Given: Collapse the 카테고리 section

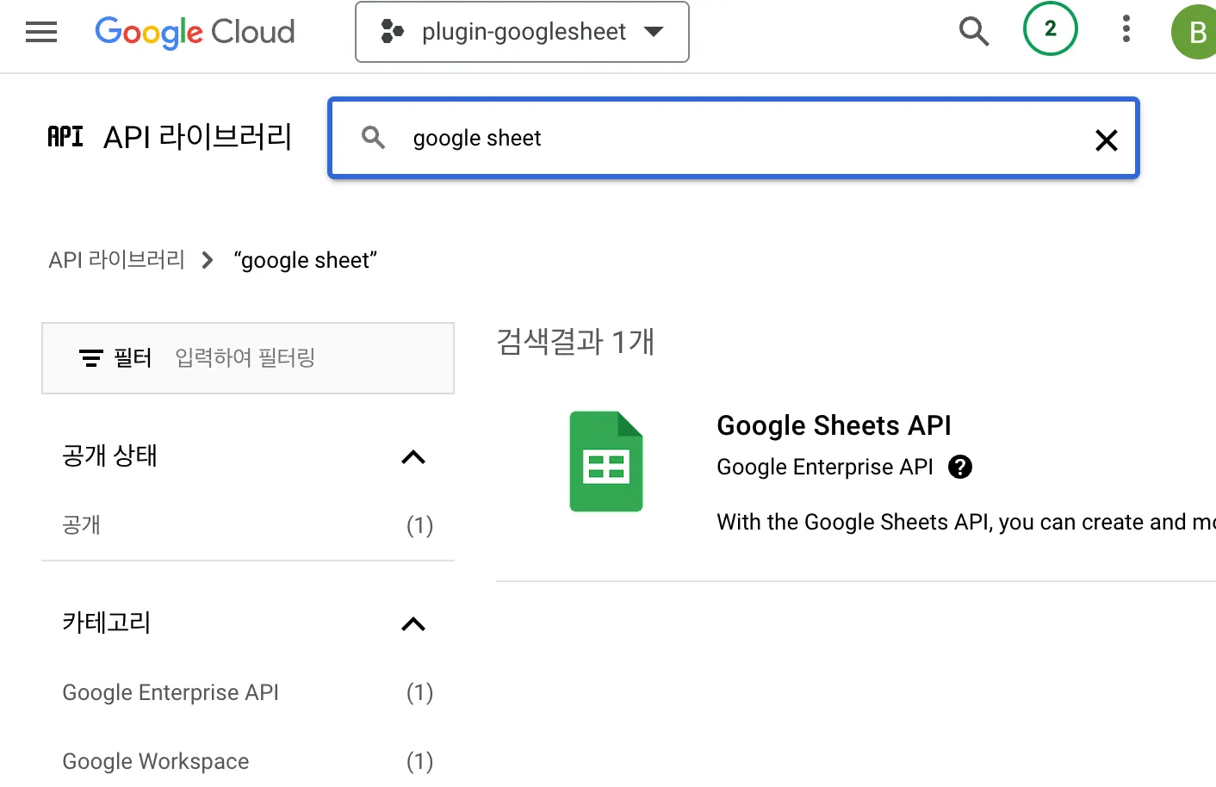Looking at the screenshot, I should point(413,624).
